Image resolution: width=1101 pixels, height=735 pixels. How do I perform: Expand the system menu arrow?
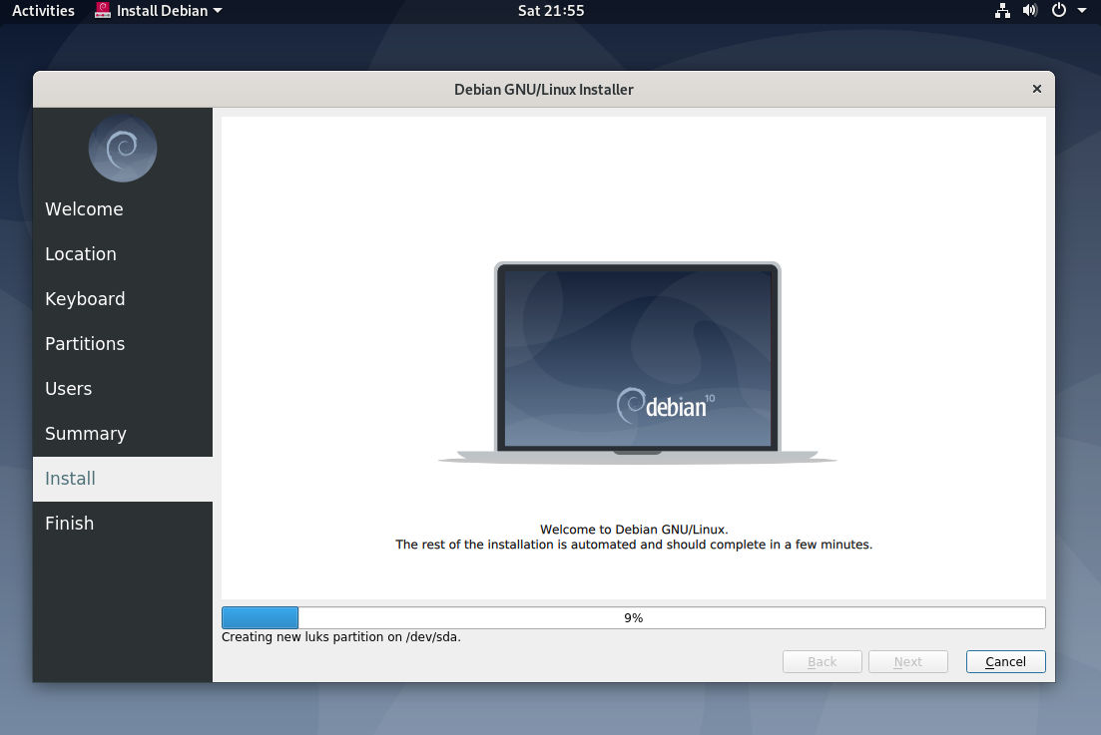point(1082,11)
